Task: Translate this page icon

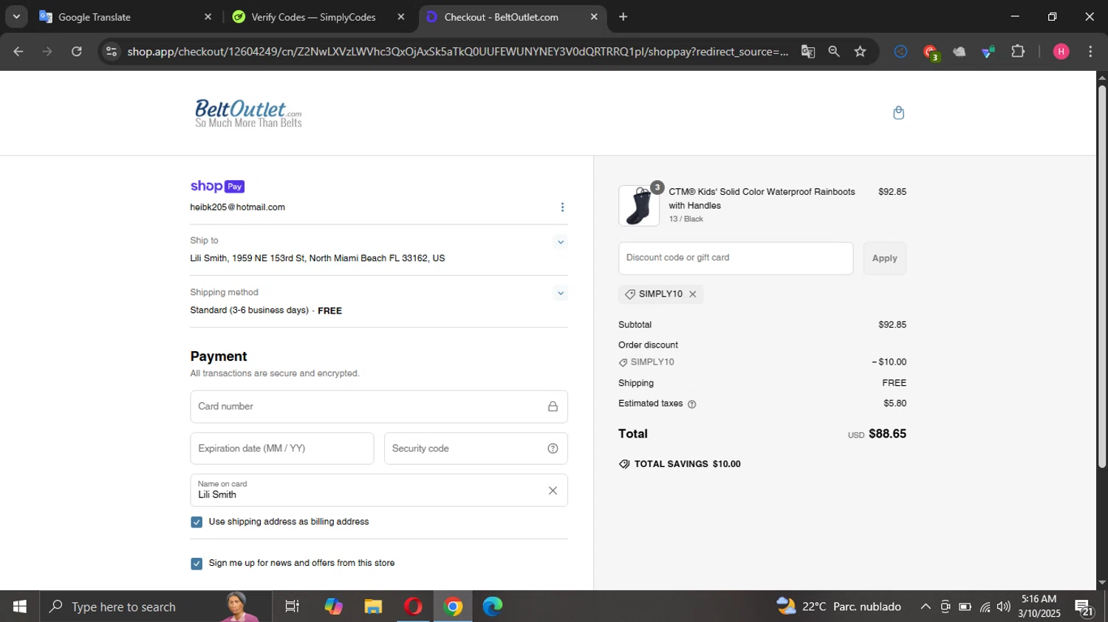Action: point(808,52)
